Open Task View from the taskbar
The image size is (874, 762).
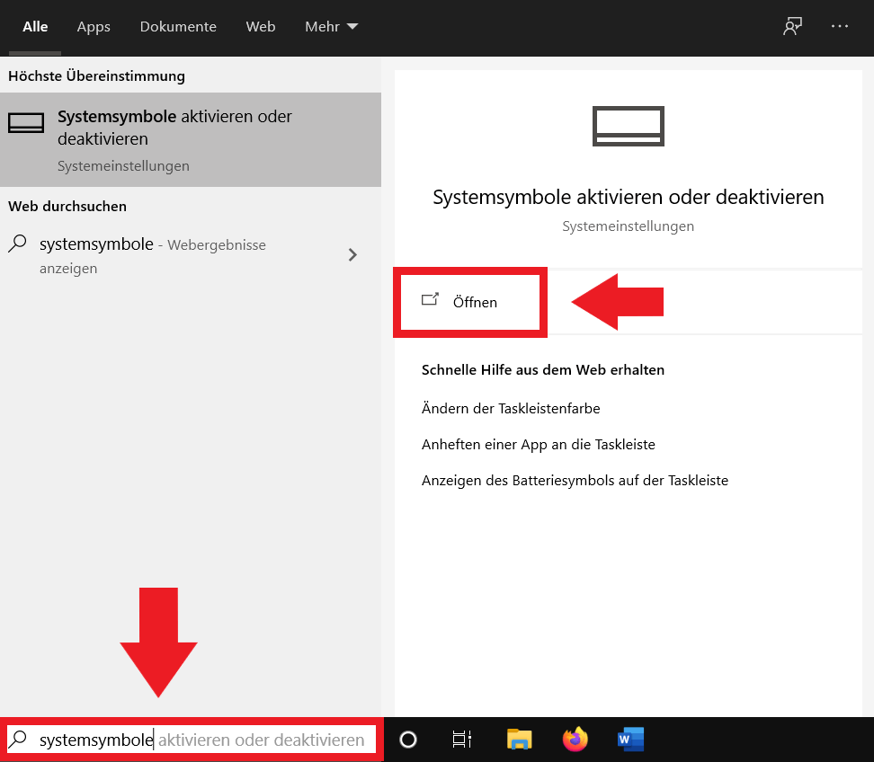click(461, 740)
